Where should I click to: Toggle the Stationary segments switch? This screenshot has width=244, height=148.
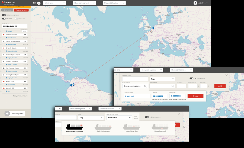(x=4, y=15)
